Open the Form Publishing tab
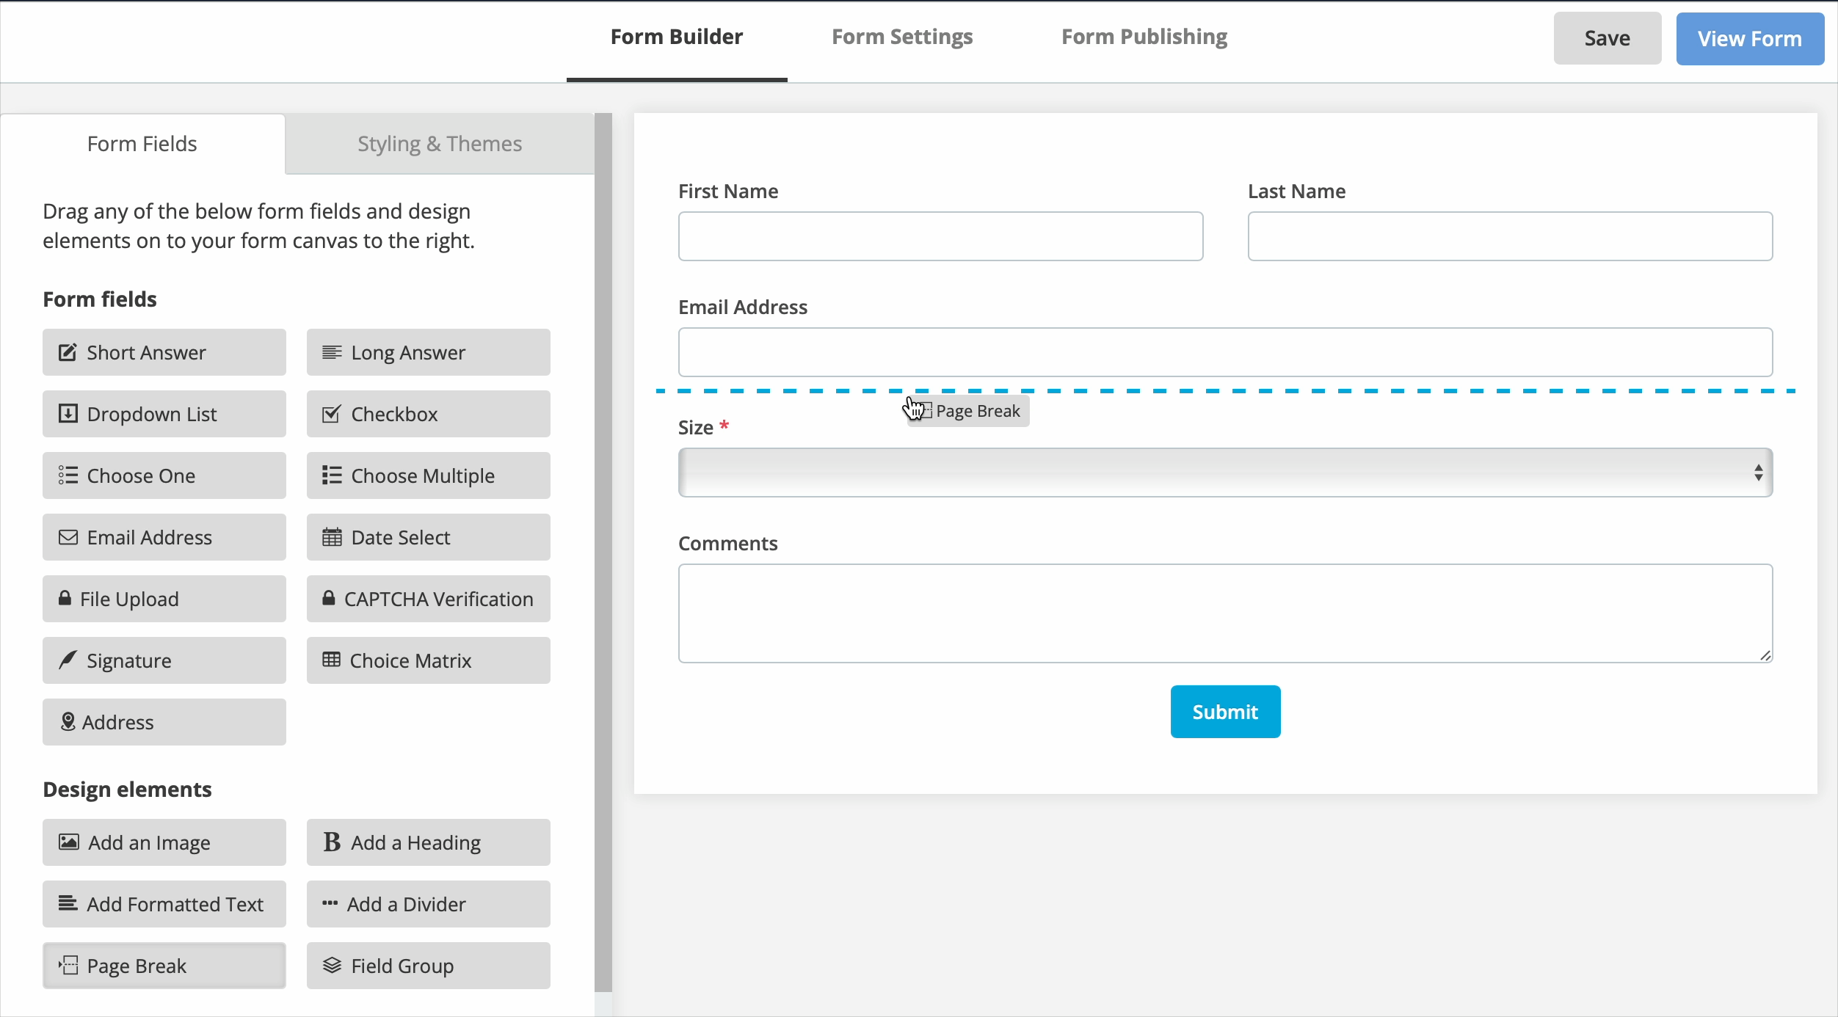 1144,37
